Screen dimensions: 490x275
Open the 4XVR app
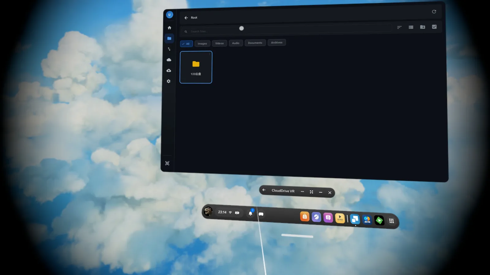pos(367,220)
